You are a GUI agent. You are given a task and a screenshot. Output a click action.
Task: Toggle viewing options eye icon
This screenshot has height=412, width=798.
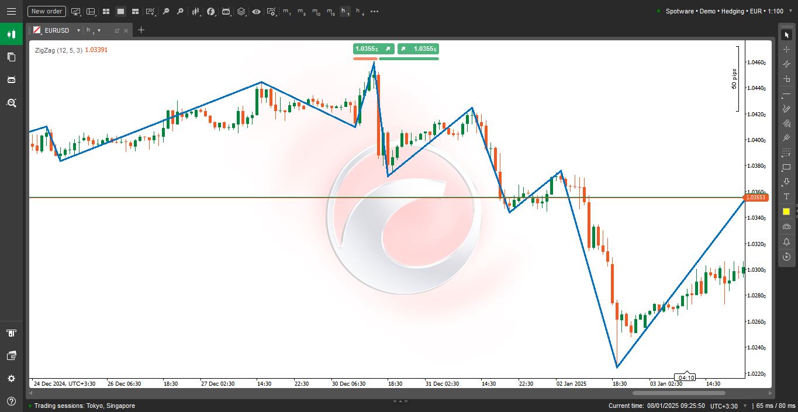(x=256, y=11)
